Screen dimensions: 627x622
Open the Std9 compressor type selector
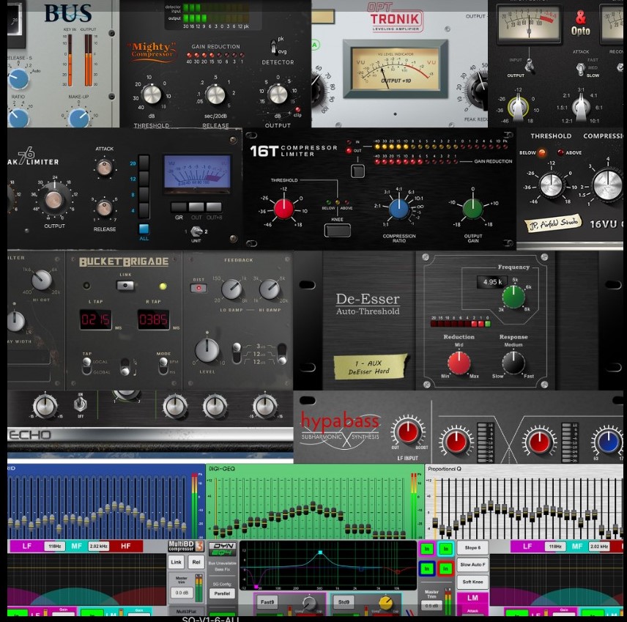pyautogui.click(x=344, y=601)
